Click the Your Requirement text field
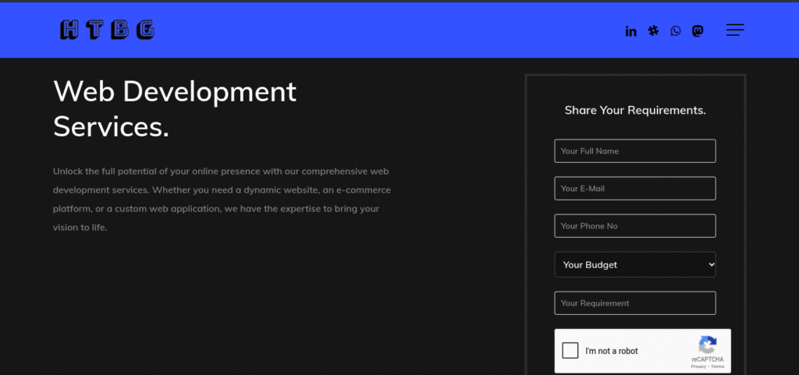 634,303
